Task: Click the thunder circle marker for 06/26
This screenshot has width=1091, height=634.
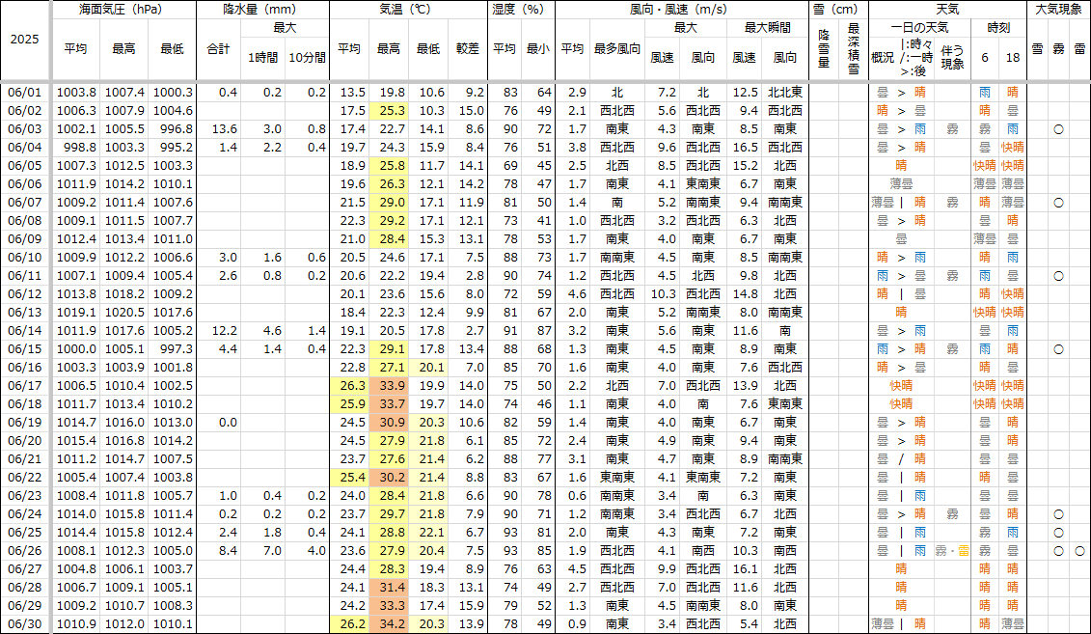Action: [1079, 551]
